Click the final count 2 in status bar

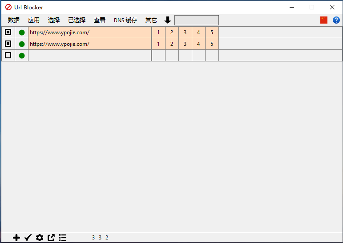pos(106,238)
